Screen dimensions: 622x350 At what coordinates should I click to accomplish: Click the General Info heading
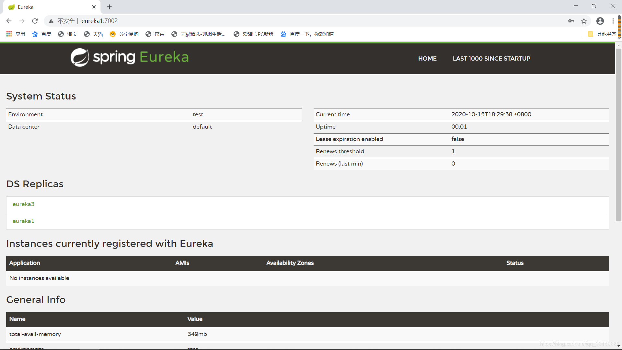click(36, 300)
